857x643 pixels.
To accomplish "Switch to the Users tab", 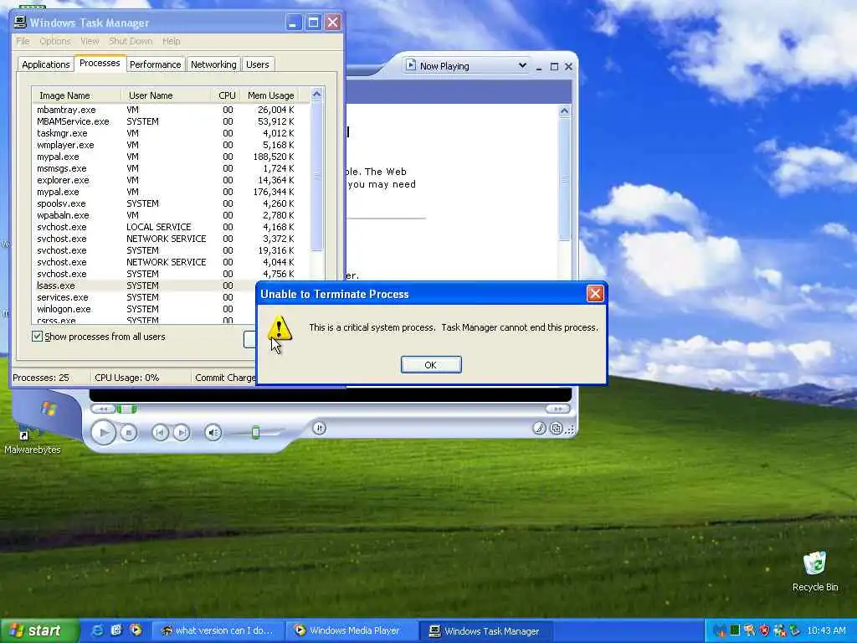I will (258, 64).
